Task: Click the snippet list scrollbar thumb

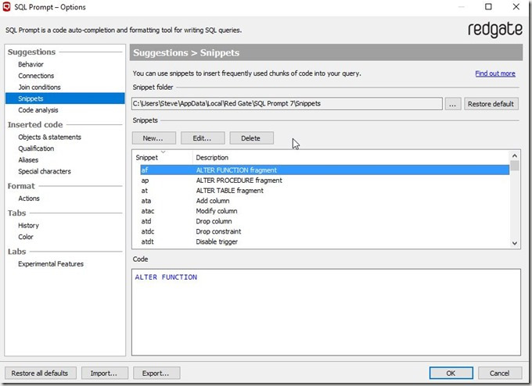Action: 515,166
